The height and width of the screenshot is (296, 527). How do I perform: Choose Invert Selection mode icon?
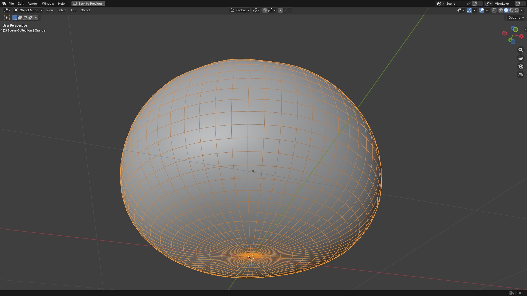tap(30, 18)
